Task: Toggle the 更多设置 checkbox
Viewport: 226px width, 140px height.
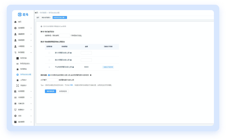Action: click(x=49, y=75)
